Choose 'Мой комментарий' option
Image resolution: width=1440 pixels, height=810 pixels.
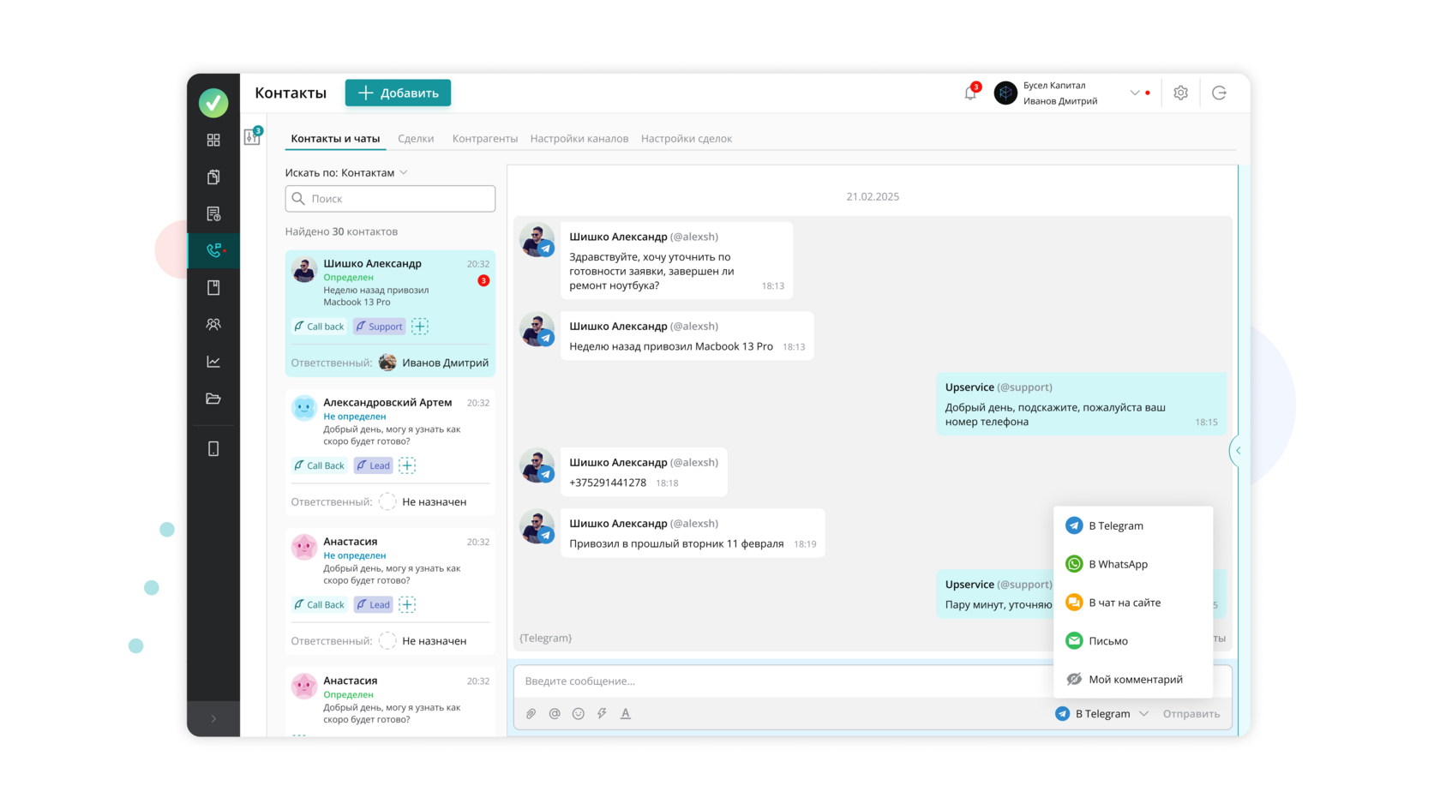[x=1133, y=679]
